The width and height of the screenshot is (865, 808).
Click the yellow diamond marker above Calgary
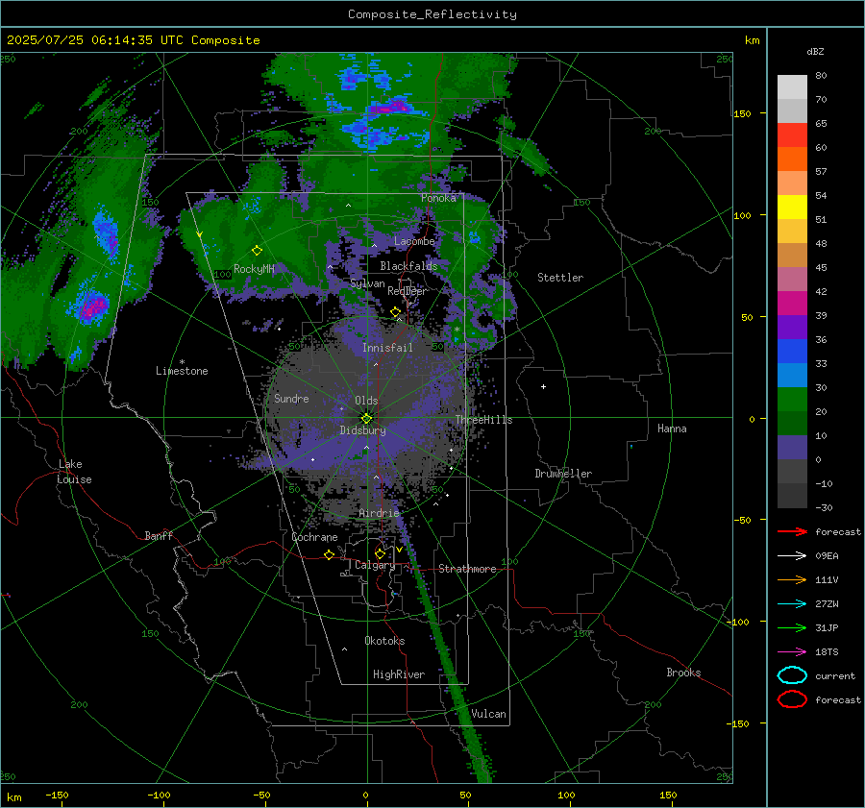[x=380, y=553]
